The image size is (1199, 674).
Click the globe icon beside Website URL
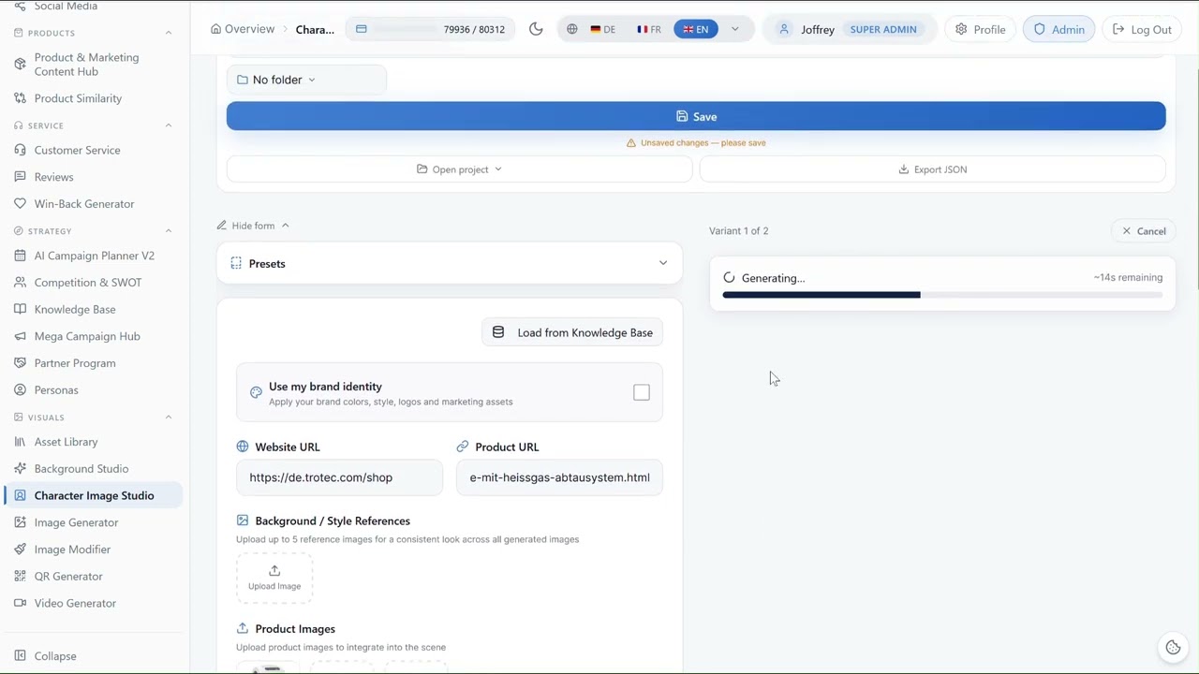click(243, 447)
